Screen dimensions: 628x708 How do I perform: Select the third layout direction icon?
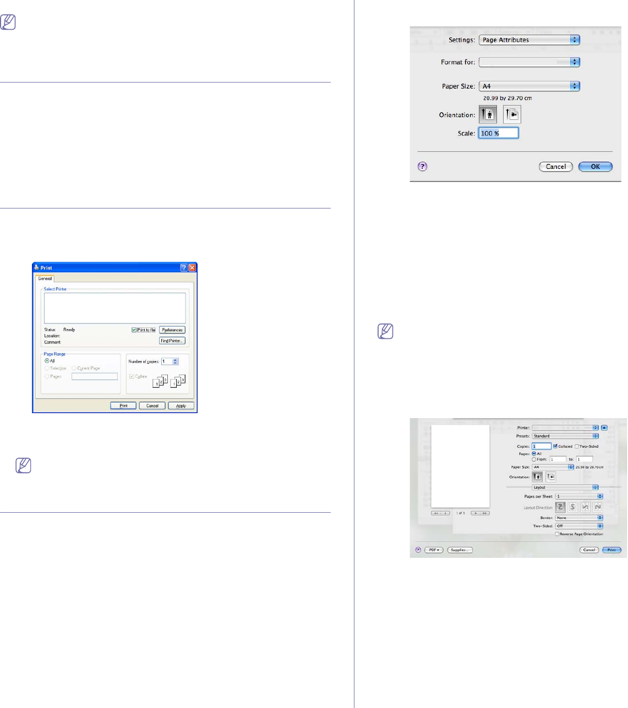(586, 507)
